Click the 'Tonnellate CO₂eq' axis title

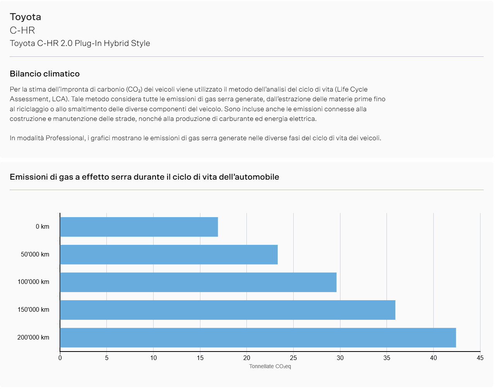coord(270,367)
